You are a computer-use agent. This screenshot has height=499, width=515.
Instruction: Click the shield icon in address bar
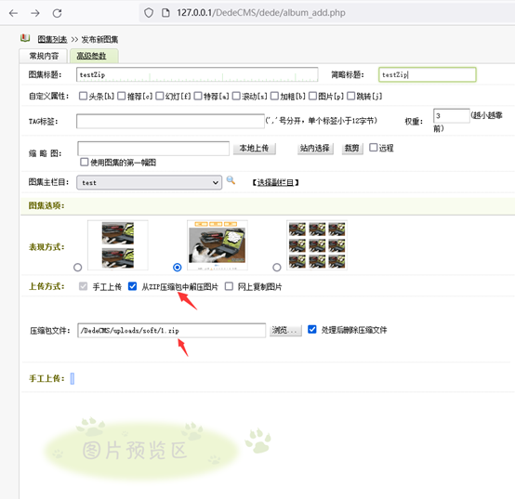149,13
